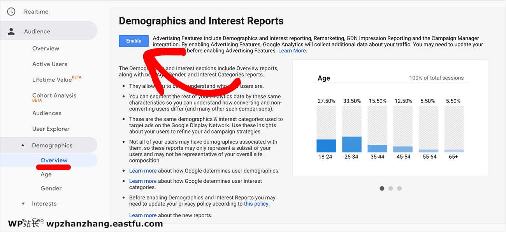Open "Learn more" about how Google determines demographics
Viewport: 506px width, 232px height.
pyautogui.click(x=142, y=170)
